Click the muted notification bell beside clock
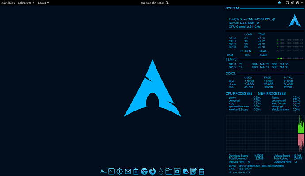Viewport: 305px width, 176px height. tap(168, 3)
